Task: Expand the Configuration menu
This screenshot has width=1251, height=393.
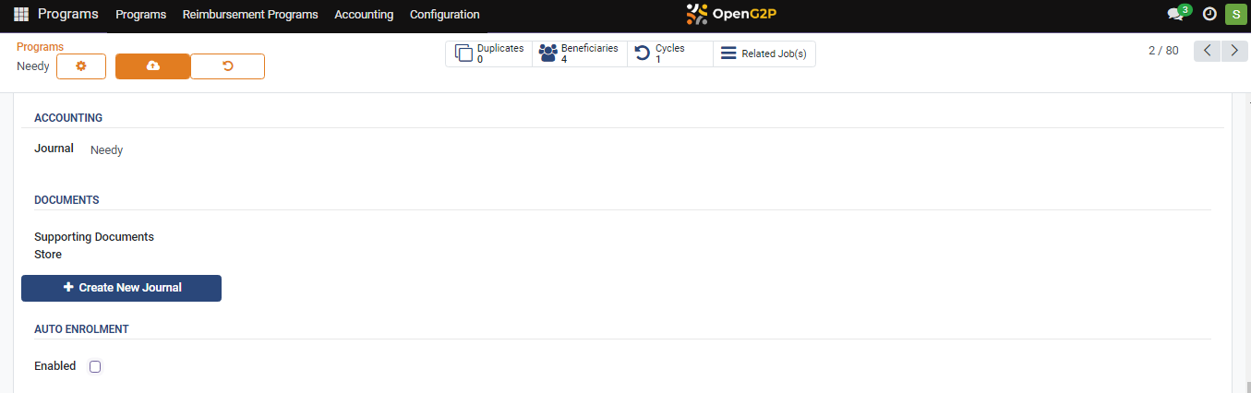Action: (444, 15)
